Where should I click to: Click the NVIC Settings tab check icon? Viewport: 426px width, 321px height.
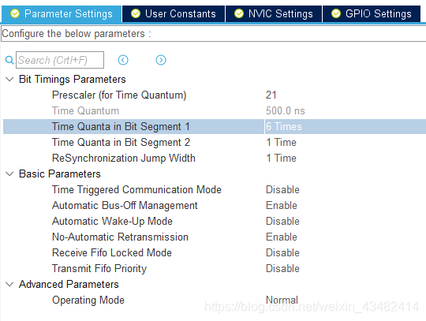[x=239, y=13]
